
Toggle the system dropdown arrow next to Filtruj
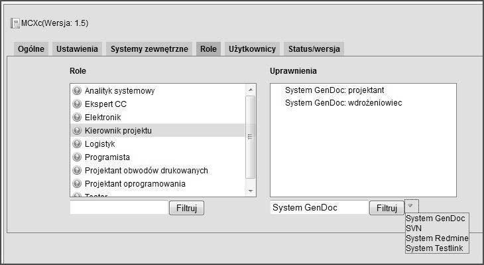coord(412,206)
